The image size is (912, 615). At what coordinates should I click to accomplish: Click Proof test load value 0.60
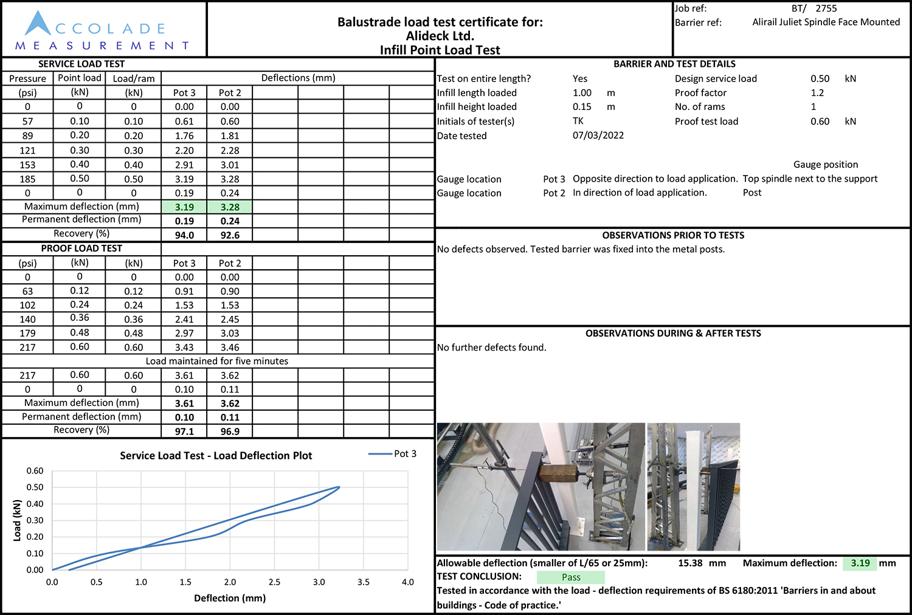point(820,122)
